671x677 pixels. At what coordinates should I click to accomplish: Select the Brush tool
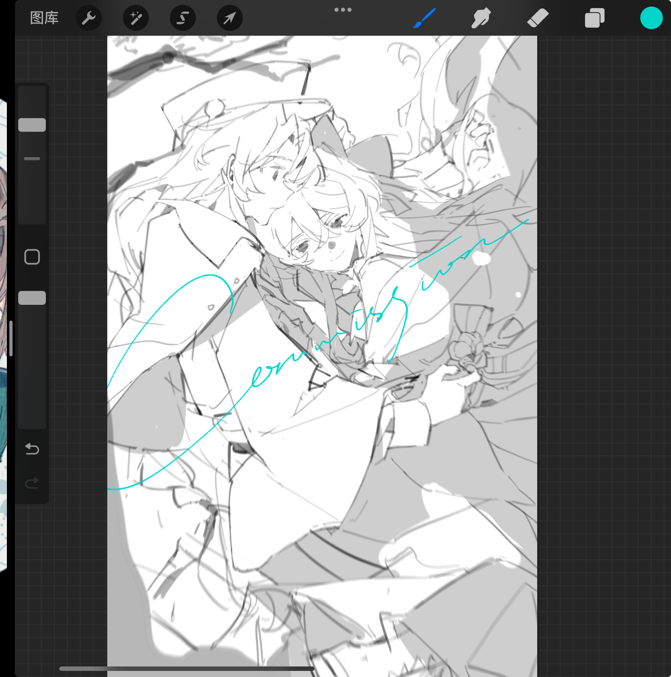coord(424,18)
